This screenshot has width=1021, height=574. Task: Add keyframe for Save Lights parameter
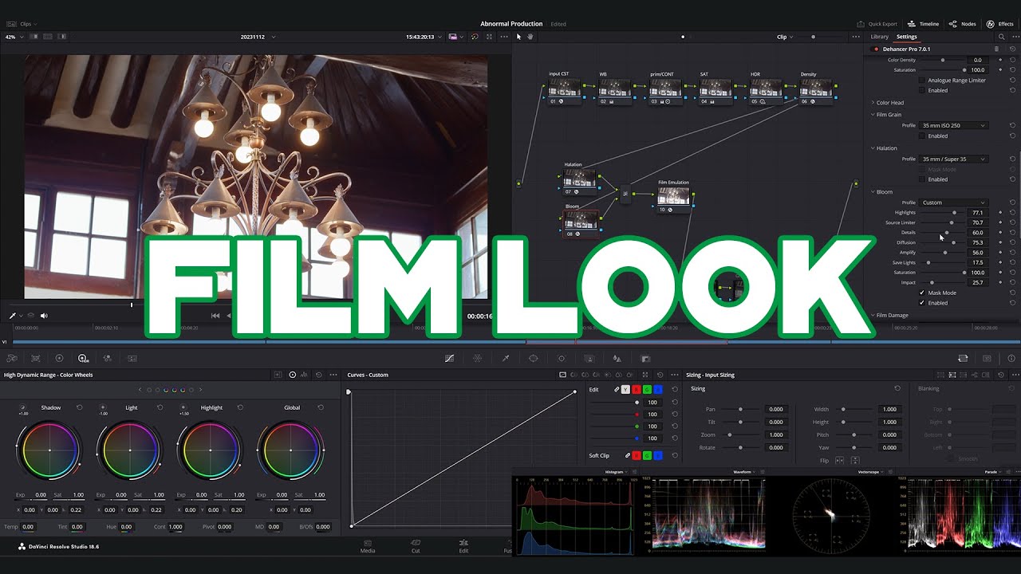(1000, 262)
